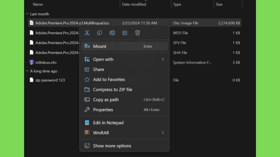Click the Cut scissors icon

coord(87,33)
